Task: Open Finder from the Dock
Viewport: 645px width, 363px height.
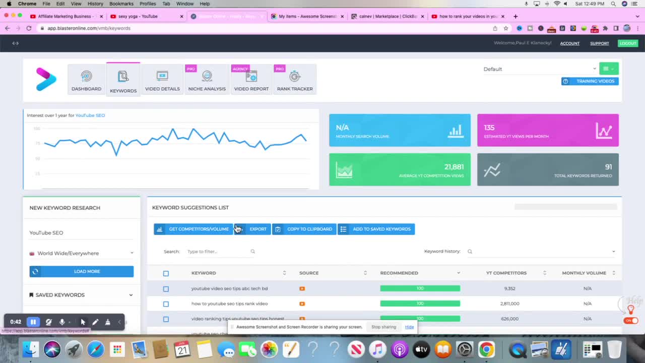Action: click(31, 349)
